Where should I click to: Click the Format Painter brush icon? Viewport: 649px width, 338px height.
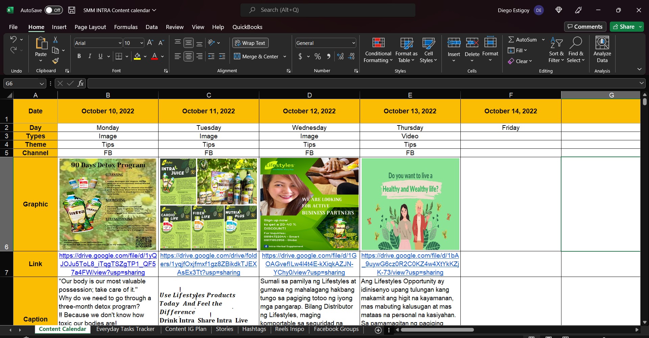tap(55, 61)
